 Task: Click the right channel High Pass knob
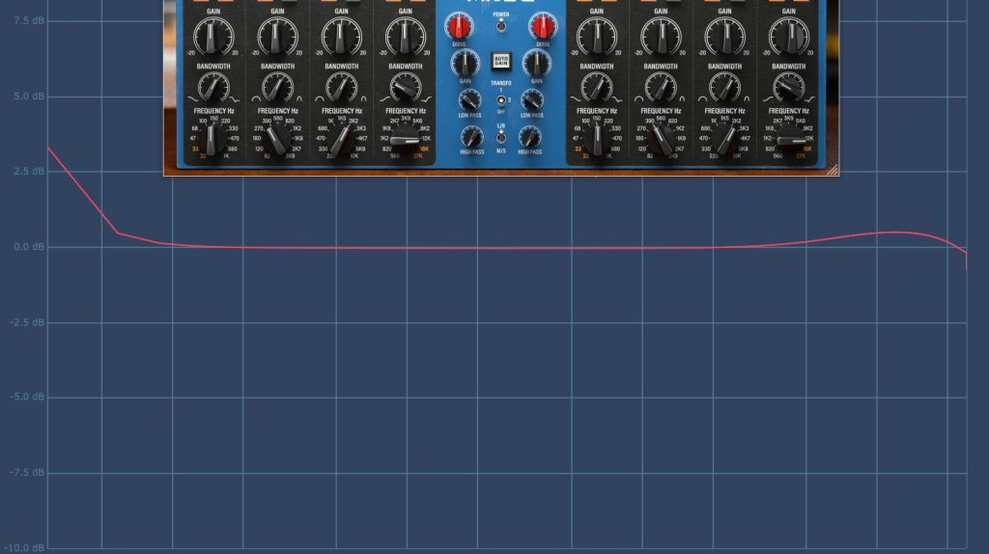(530, 136)
